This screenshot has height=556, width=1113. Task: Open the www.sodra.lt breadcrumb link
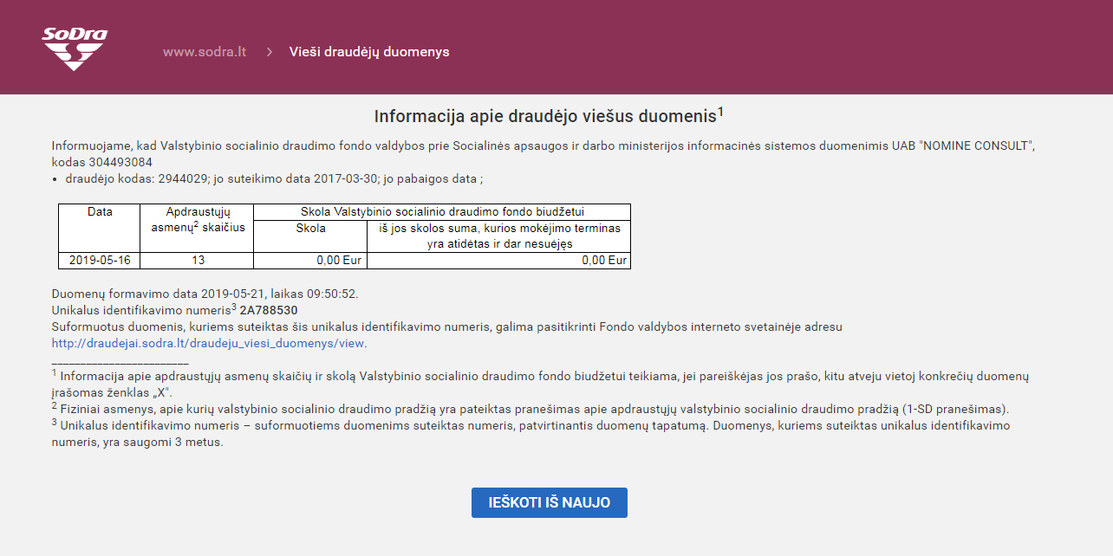point(205,52)
